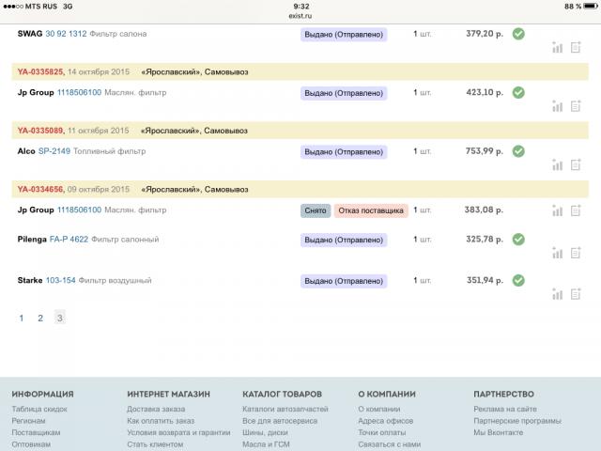Open part number 30 92 1312 link
This screenshot has width=601, height=451.
(x=66, y=34)
